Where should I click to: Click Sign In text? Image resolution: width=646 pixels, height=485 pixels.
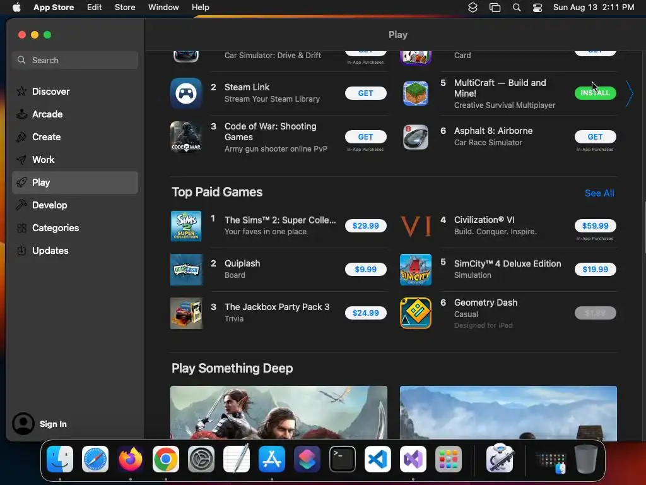pos(53,424)
